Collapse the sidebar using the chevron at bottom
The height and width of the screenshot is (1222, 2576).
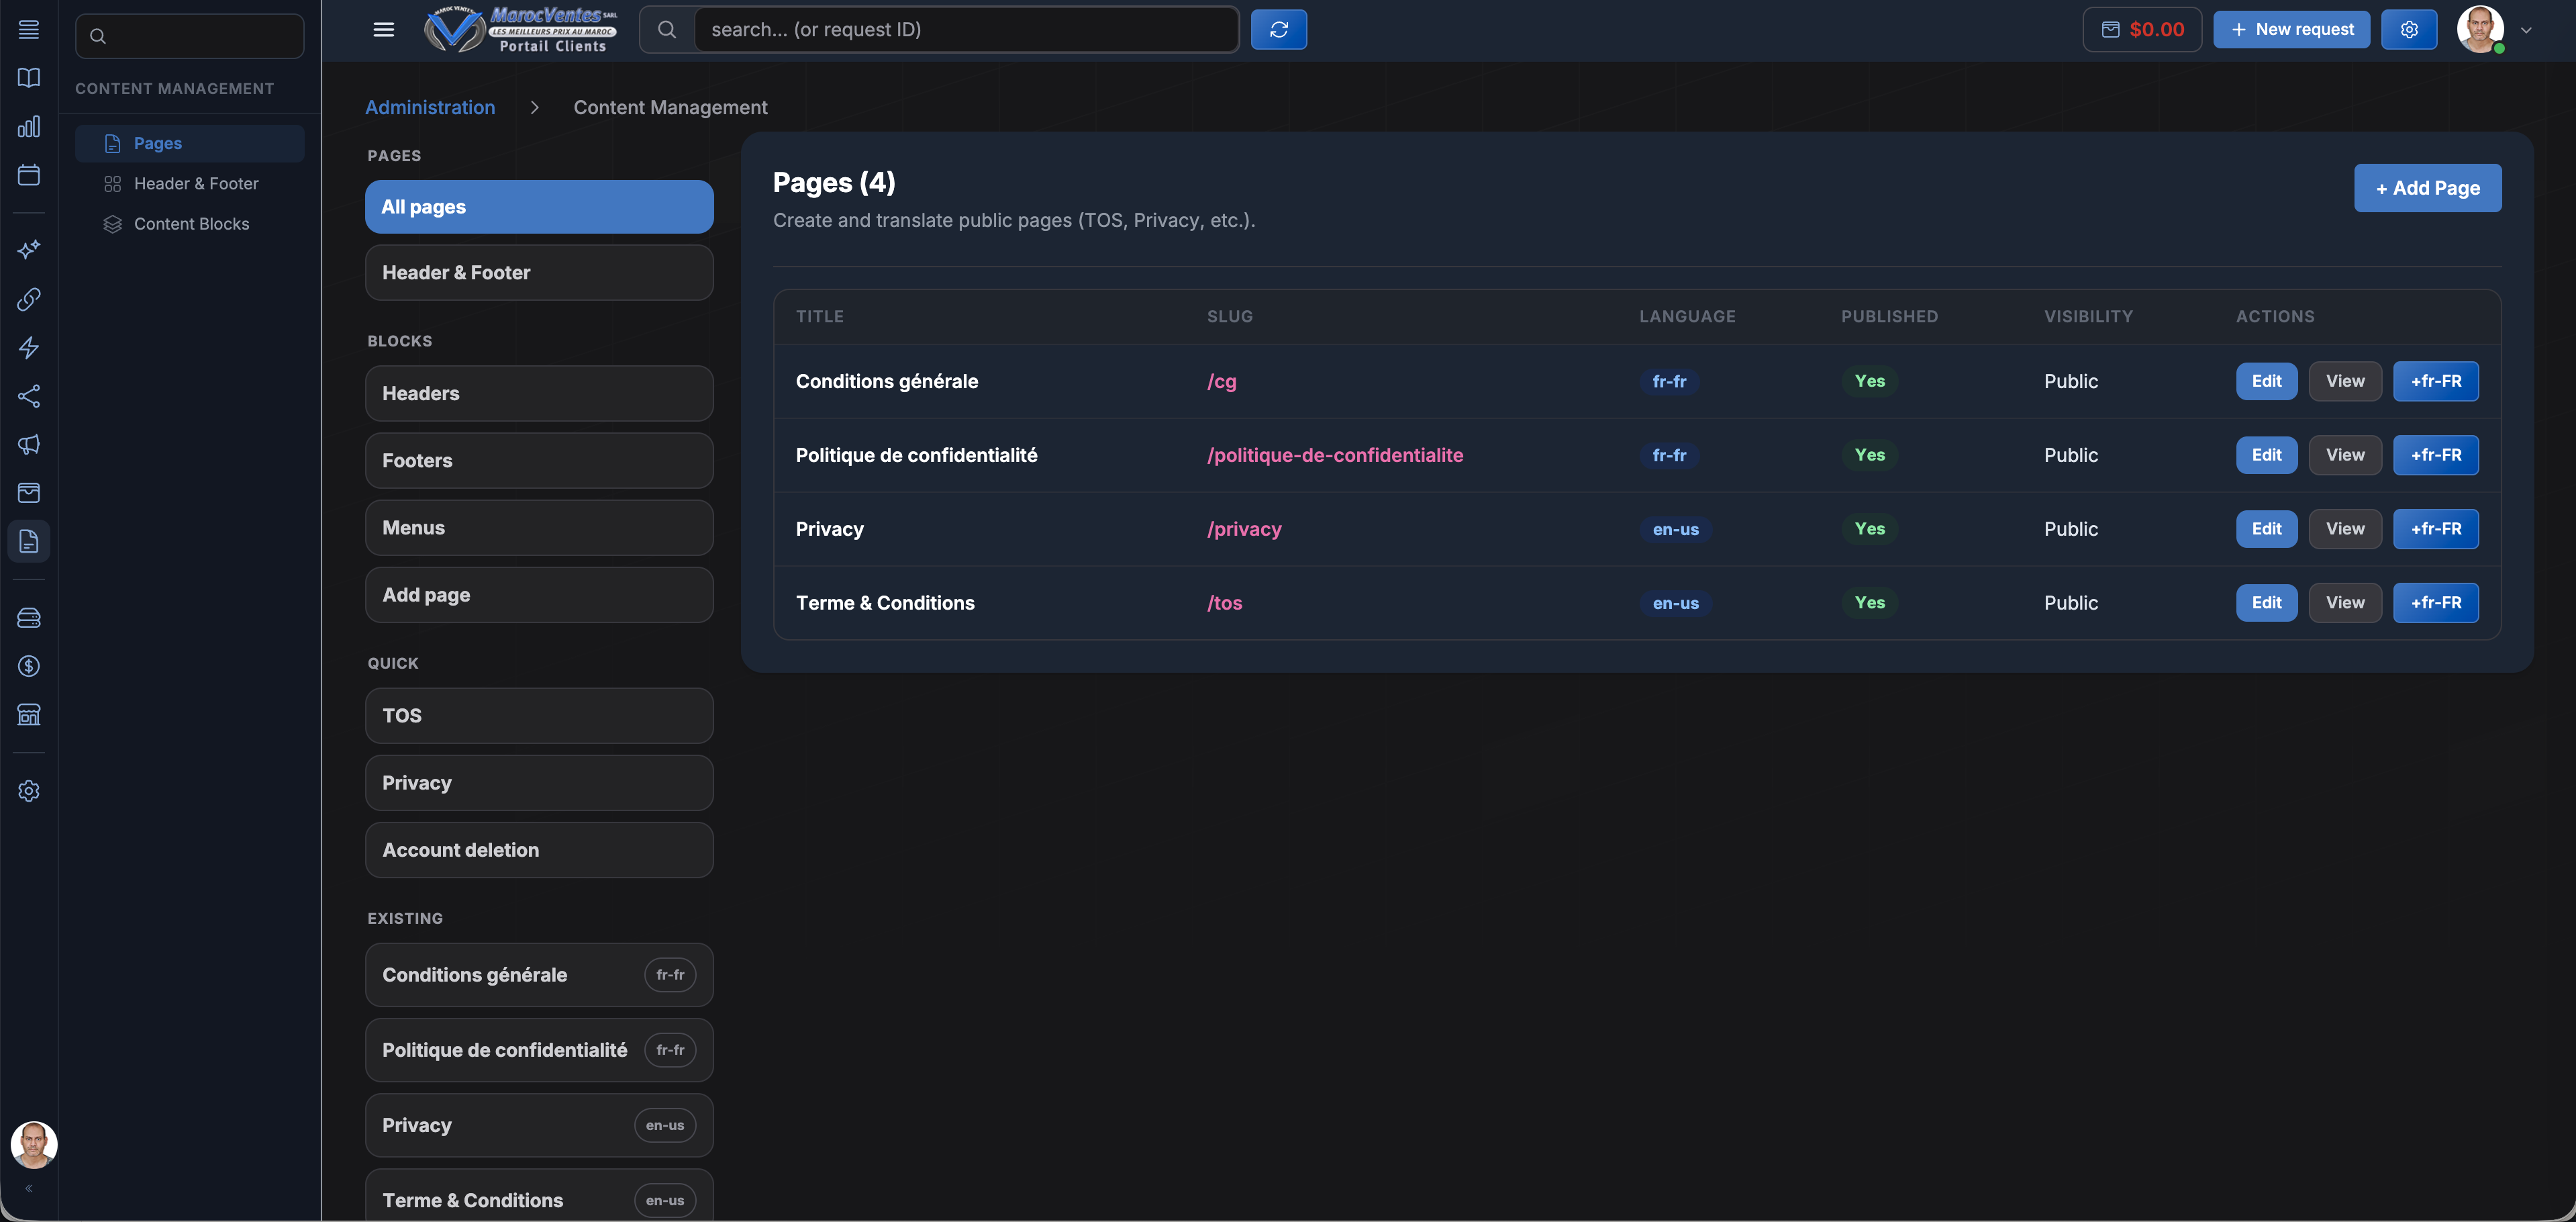point(29,1188)
